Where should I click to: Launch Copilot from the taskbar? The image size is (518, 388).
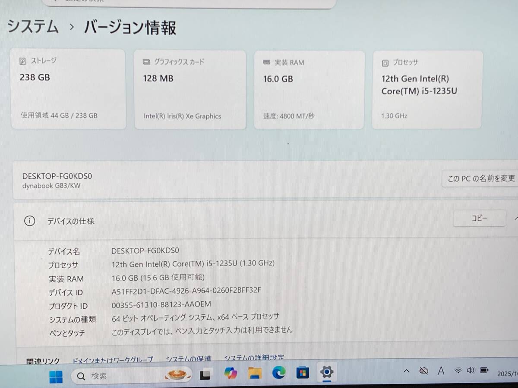coord(231,373)
